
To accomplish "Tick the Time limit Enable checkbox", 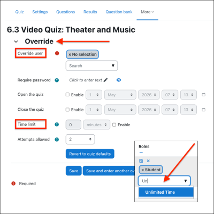I will coord(114,125).
